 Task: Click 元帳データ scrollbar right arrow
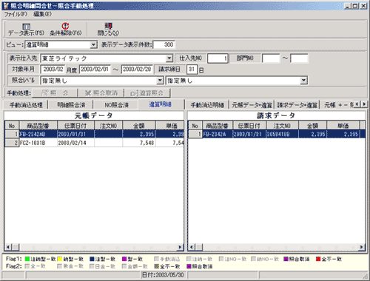click(181, 247)
